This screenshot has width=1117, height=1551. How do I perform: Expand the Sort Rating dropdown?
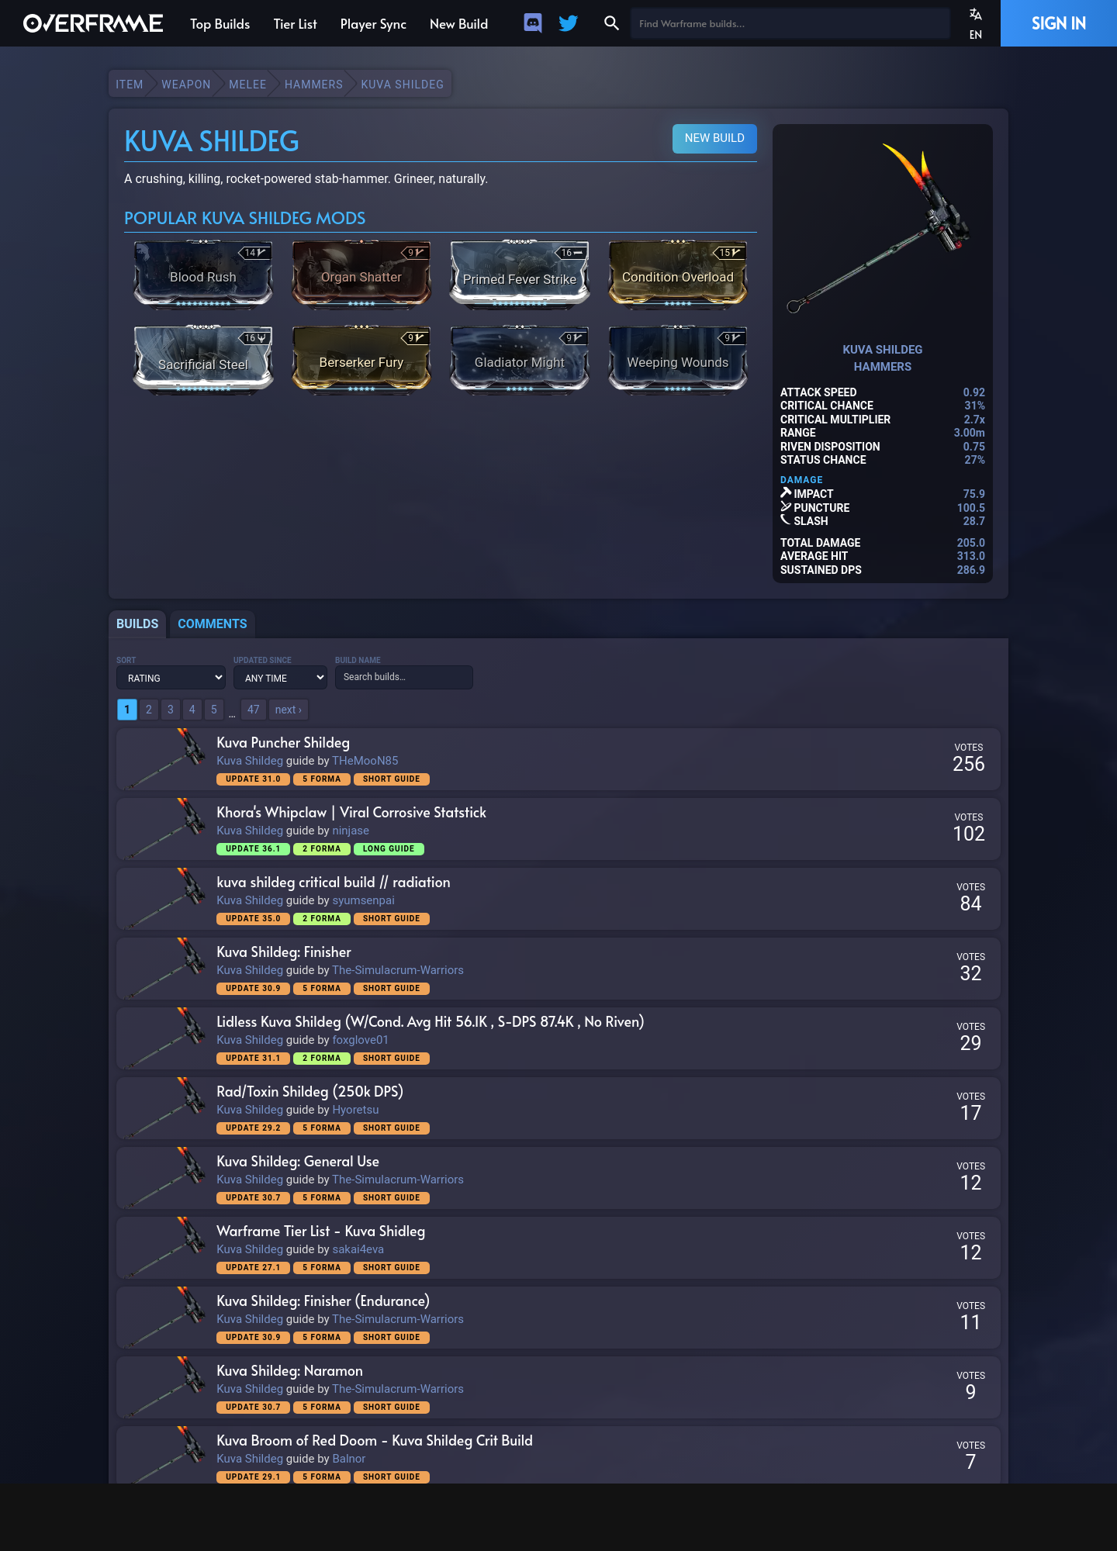tap(171, 678)
